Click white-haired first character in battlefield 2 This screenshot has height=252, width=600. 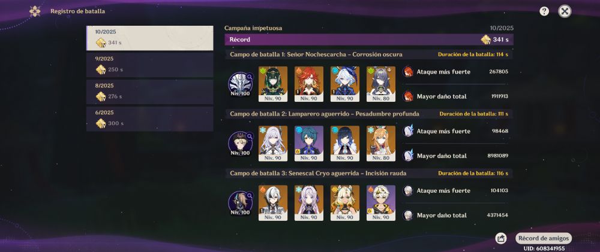click(x=273, y=144)
